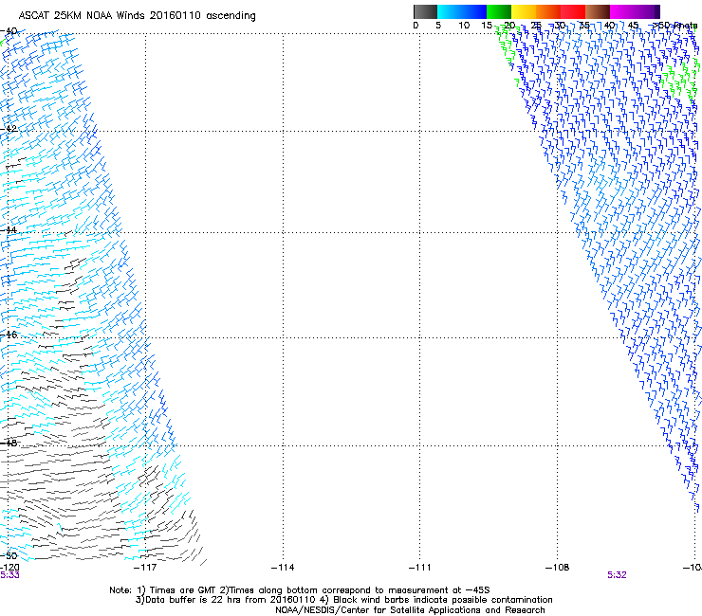
Task: Click the title 'ASCAT 25KM NOAA Winds 20160110 ascending'
Action: click(x=137, y=16)
